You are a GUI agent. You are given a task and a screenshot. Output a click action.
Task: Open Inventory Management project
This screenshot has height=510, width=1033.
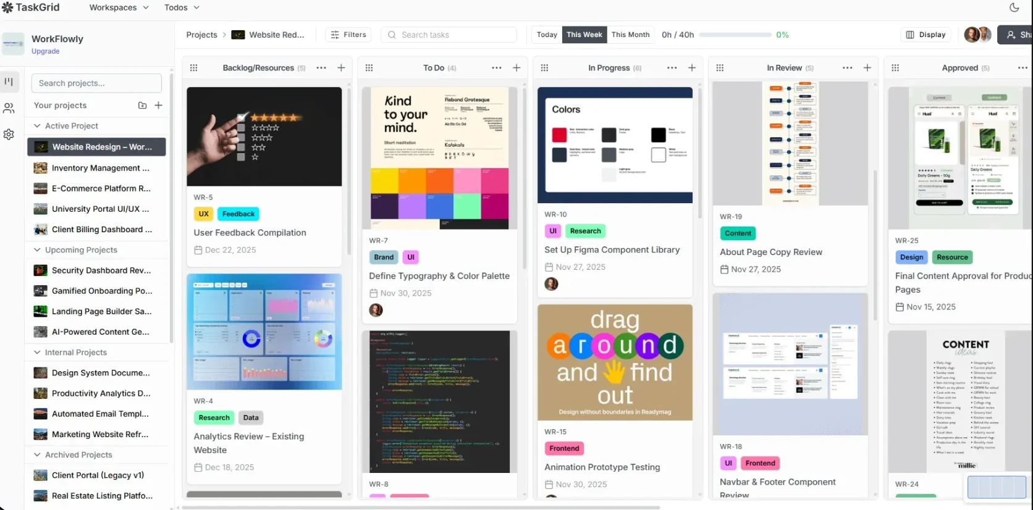[x=97, y=168]
